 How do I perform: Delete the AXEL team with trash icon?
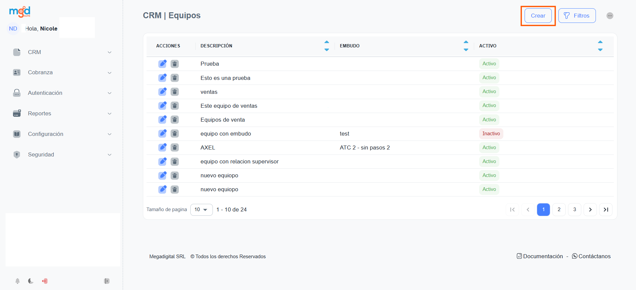[x=174, y=147]
